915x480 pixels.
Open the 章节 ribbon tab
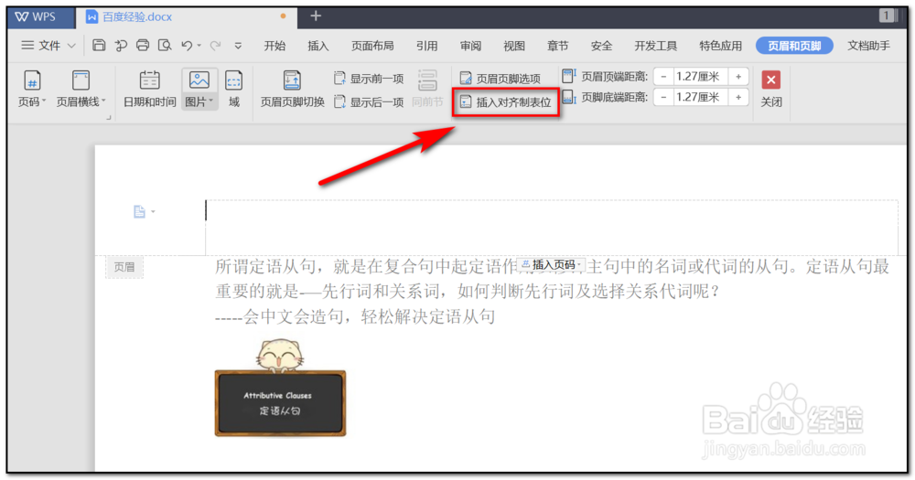pos(557,46)
